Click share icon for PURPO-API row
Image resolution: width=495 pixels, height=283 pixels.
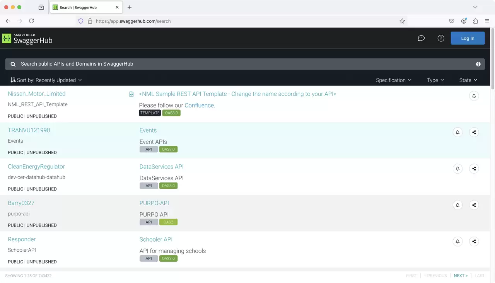coord(474,205)
